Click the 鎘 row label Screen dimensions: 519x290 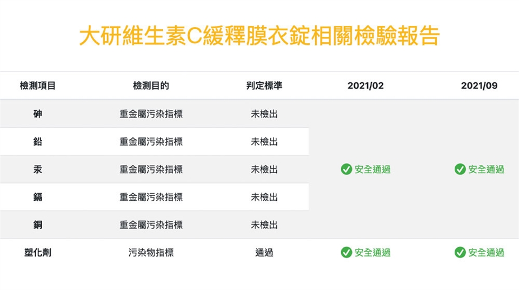point(37,197)
